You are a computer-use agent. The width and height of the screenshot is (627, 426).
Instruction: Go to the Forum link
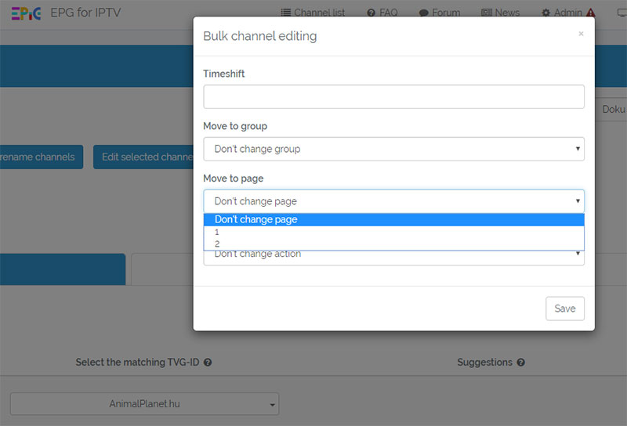tap(439, 13)
